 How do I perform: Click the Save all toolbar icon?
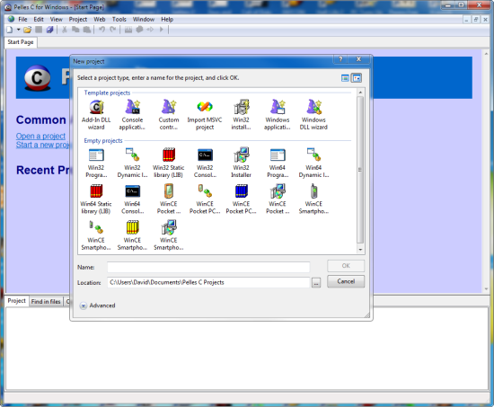tap(49, 30)
